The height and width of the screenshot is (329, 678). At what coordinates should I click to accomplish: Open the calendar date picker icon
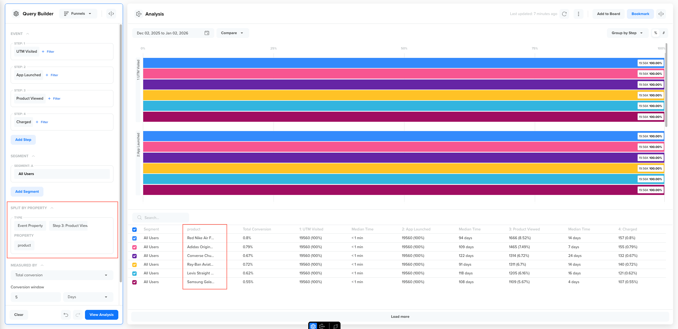tap(207, 33)
